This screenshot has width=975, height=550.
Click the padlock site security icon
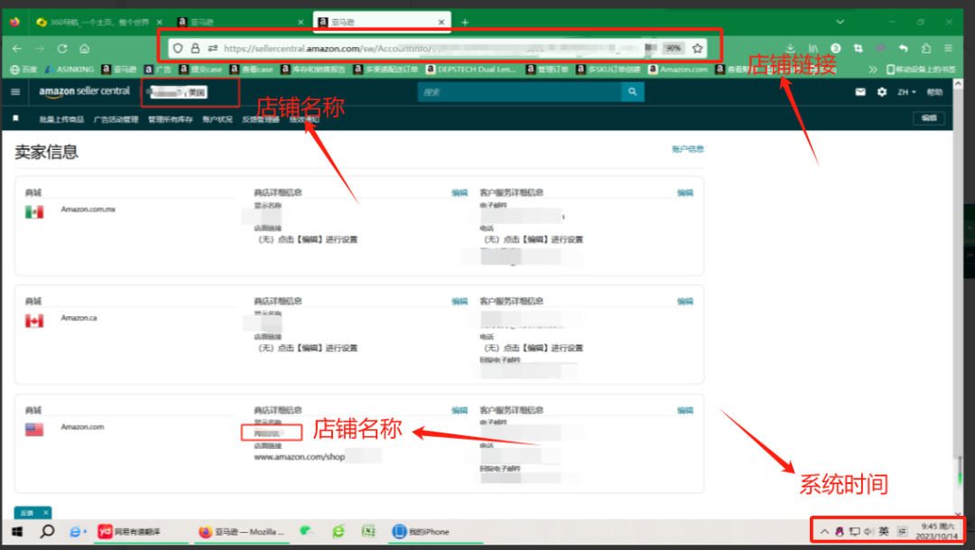(x=195, y=48)
